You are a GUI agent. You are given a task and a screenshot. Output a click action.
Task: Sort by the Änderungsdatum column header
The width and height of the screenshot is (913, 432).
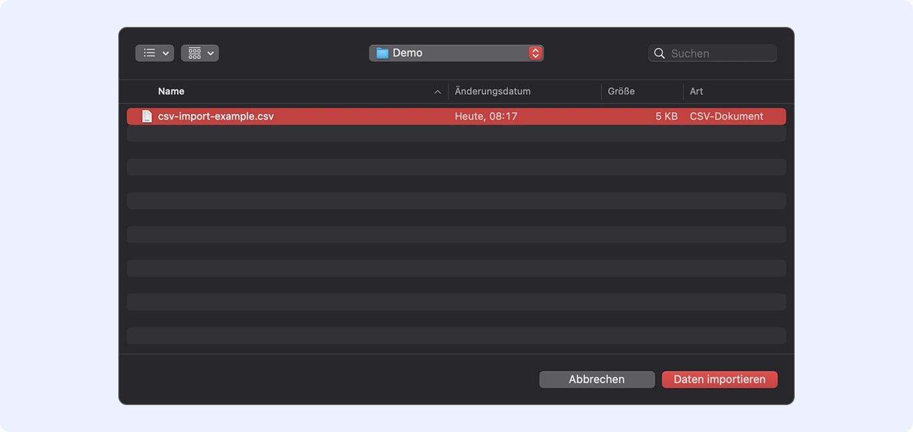pyautogui.click(x=493, y=91)
